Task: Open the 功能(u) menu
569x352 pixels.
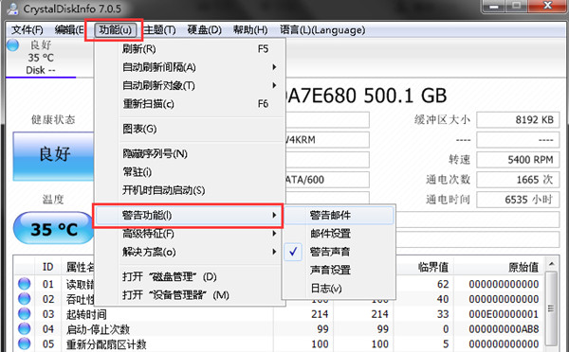Action: tap(115, 29)
